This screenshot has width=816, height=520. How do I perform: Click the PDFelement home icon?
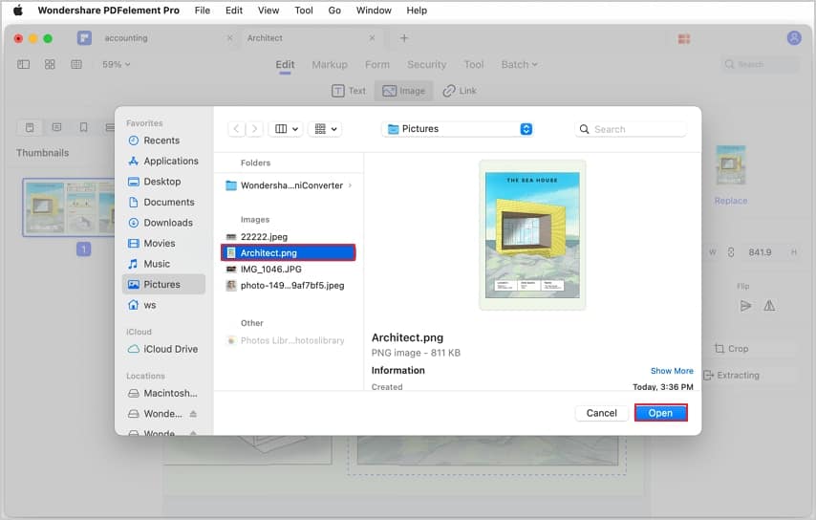(84, 38)
